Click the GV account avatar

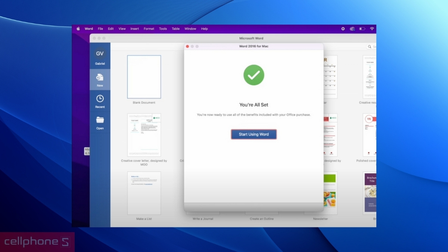(x=100, y=53)
